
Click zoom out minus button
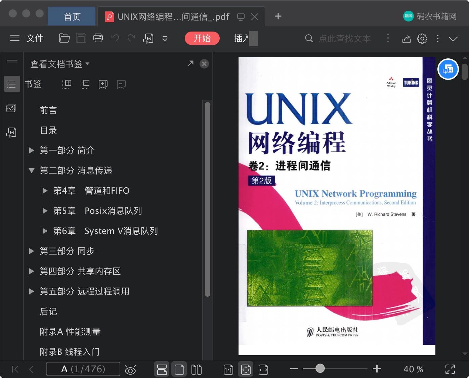click(294, 369)
